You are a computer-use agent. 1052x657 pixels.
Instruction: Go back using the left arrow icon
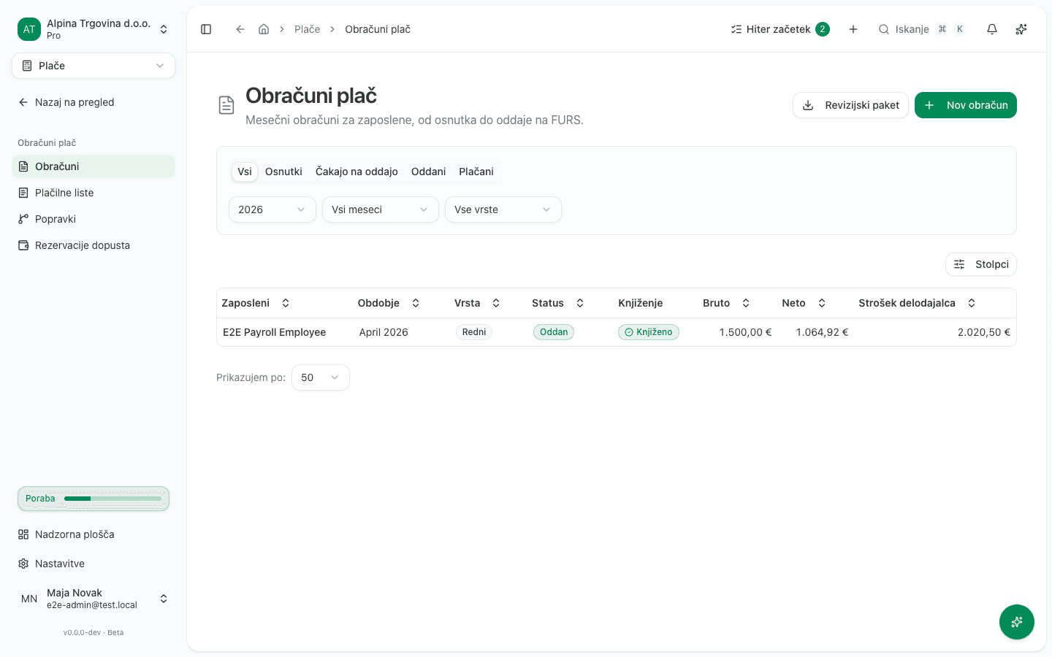[x=240, y=29]
